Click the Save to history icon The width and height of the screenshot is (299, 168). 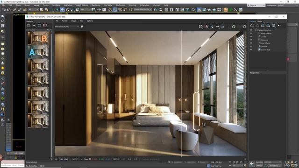click(x=28, y=25)
